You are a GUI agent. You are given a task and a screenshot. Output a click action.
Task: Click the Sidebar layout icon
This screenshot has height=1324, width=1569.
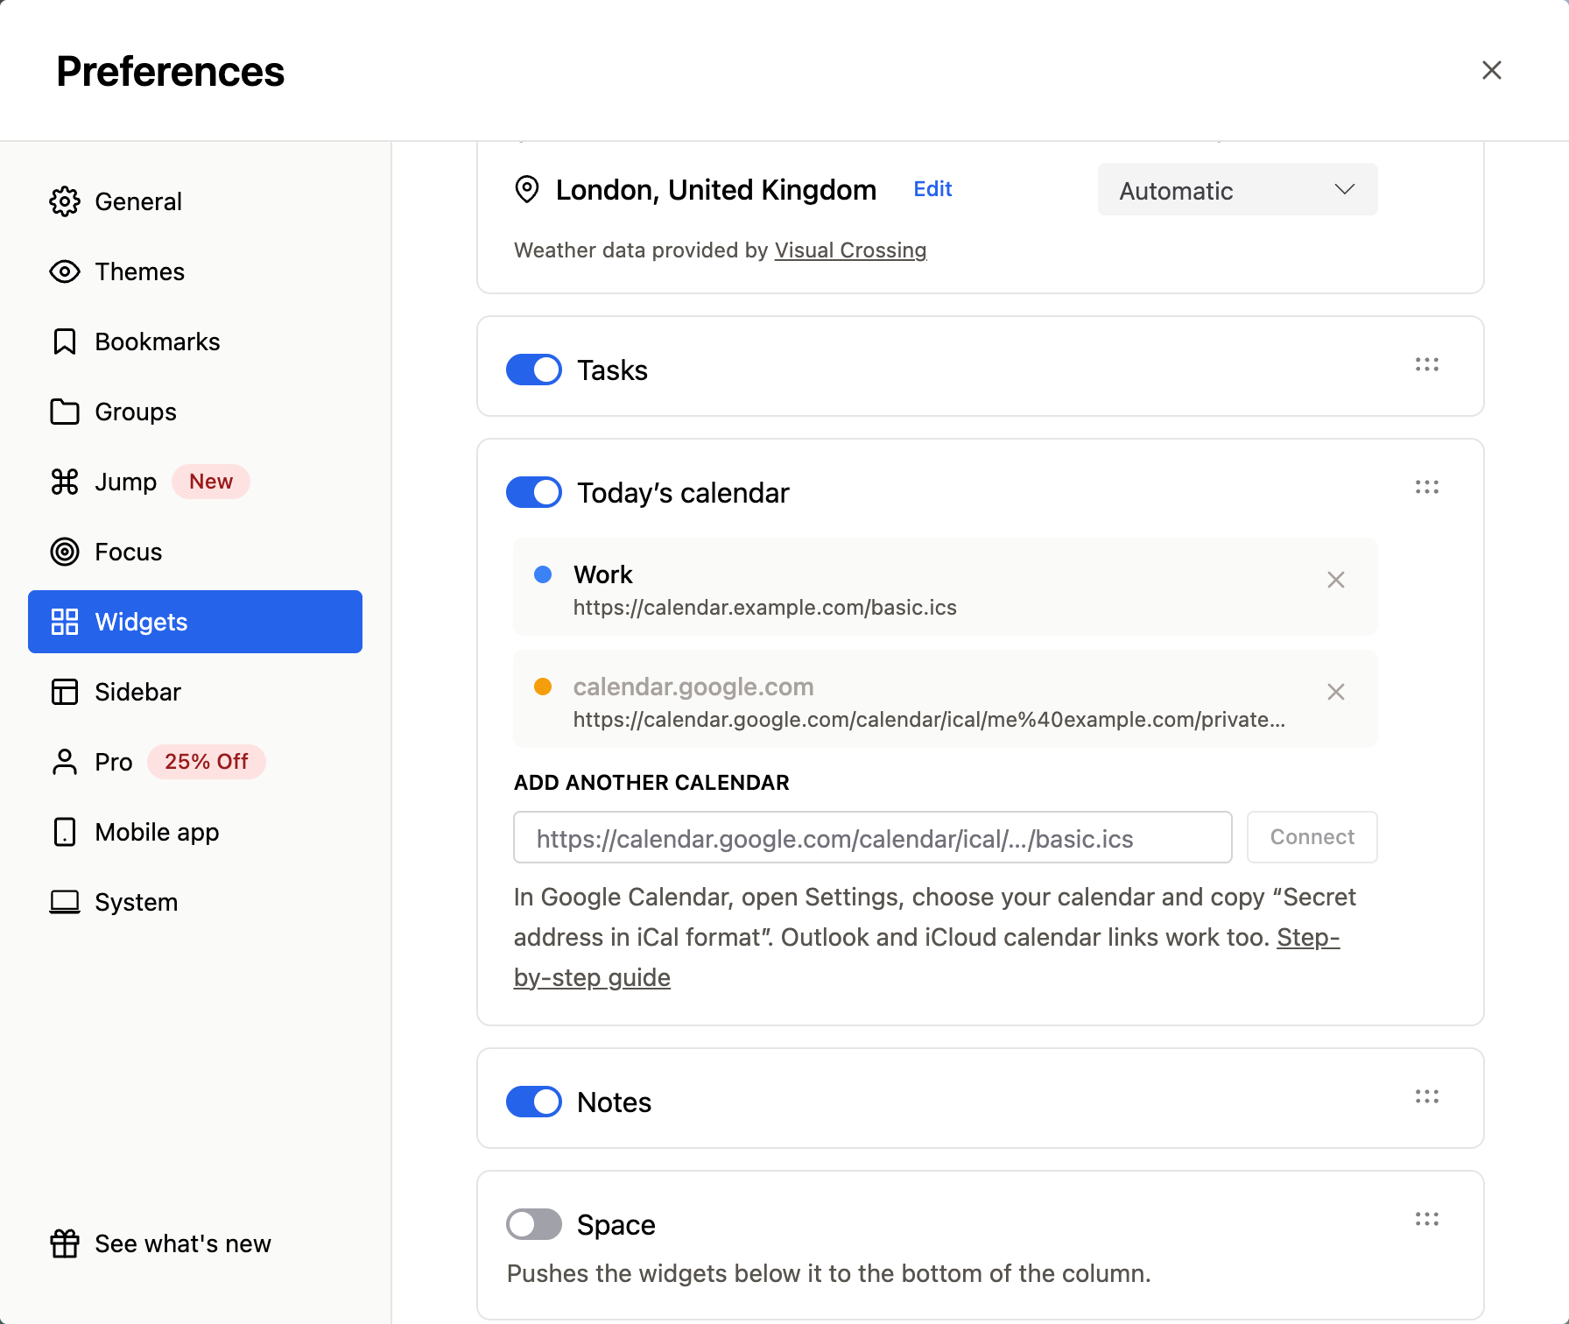click(65, 692)
